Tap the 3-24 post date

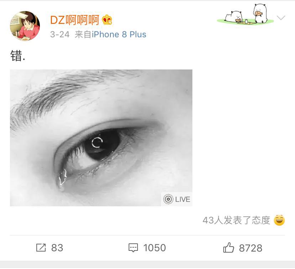[60, 35]
